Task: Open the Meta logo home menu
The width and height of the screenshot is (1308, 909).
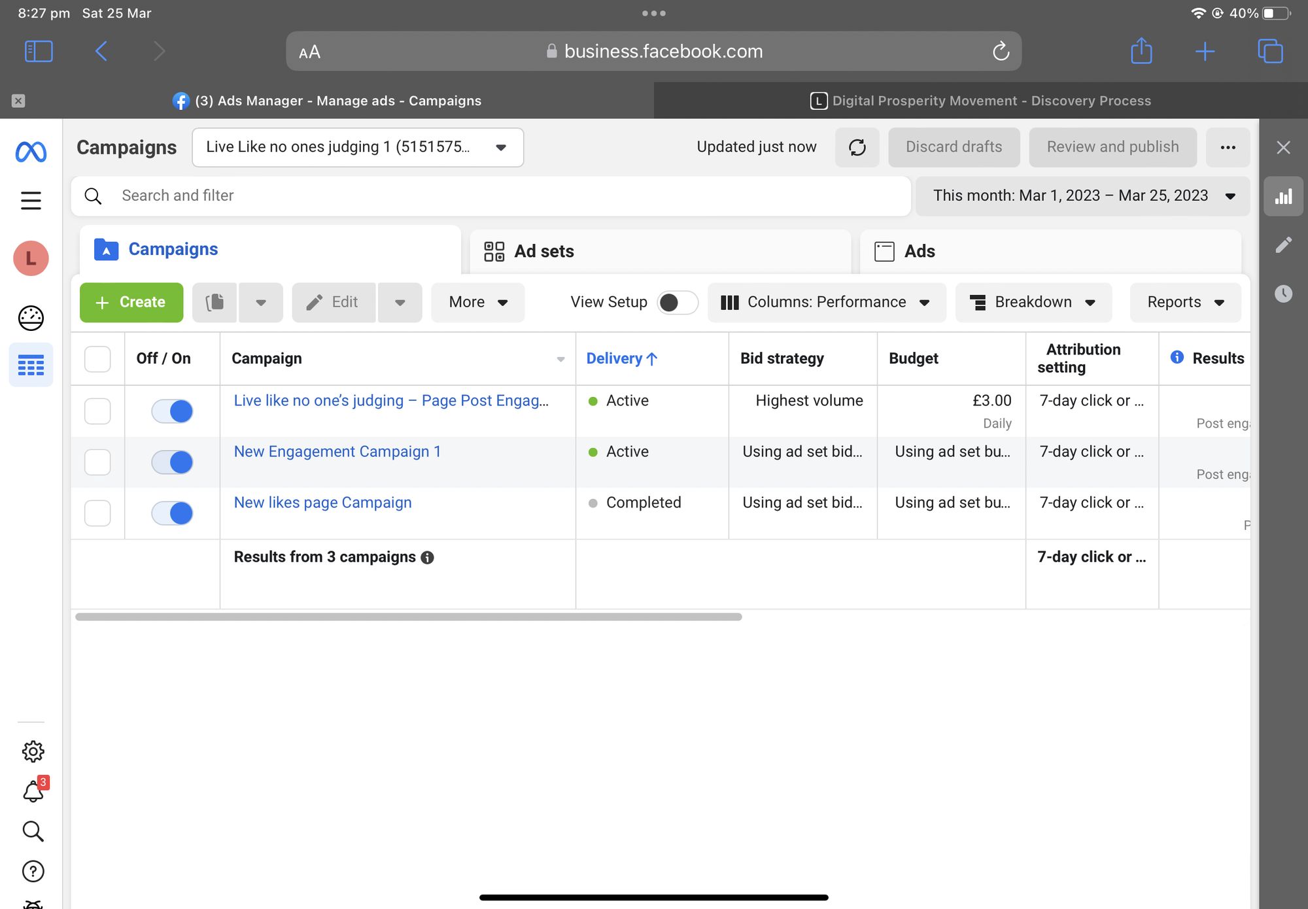Action: pyautogui.click(x=31, y=152)
